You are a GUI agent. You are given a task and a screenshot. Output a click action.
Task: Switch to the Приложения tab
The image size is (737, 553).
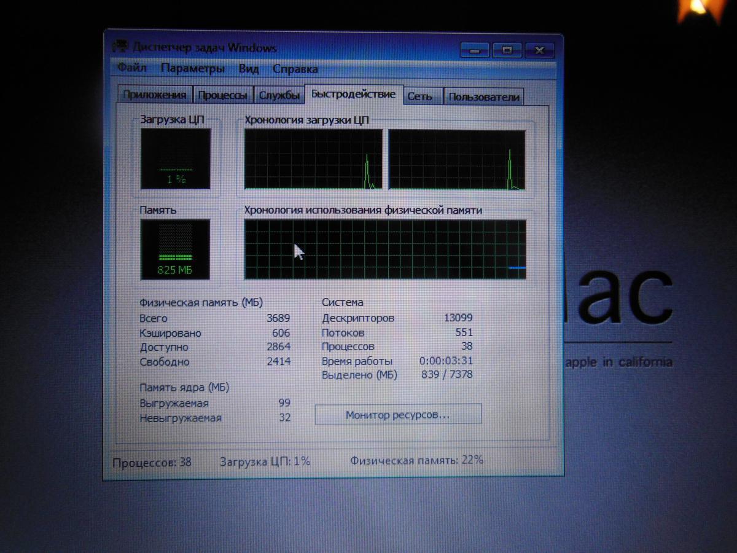(x=154, y=95)
